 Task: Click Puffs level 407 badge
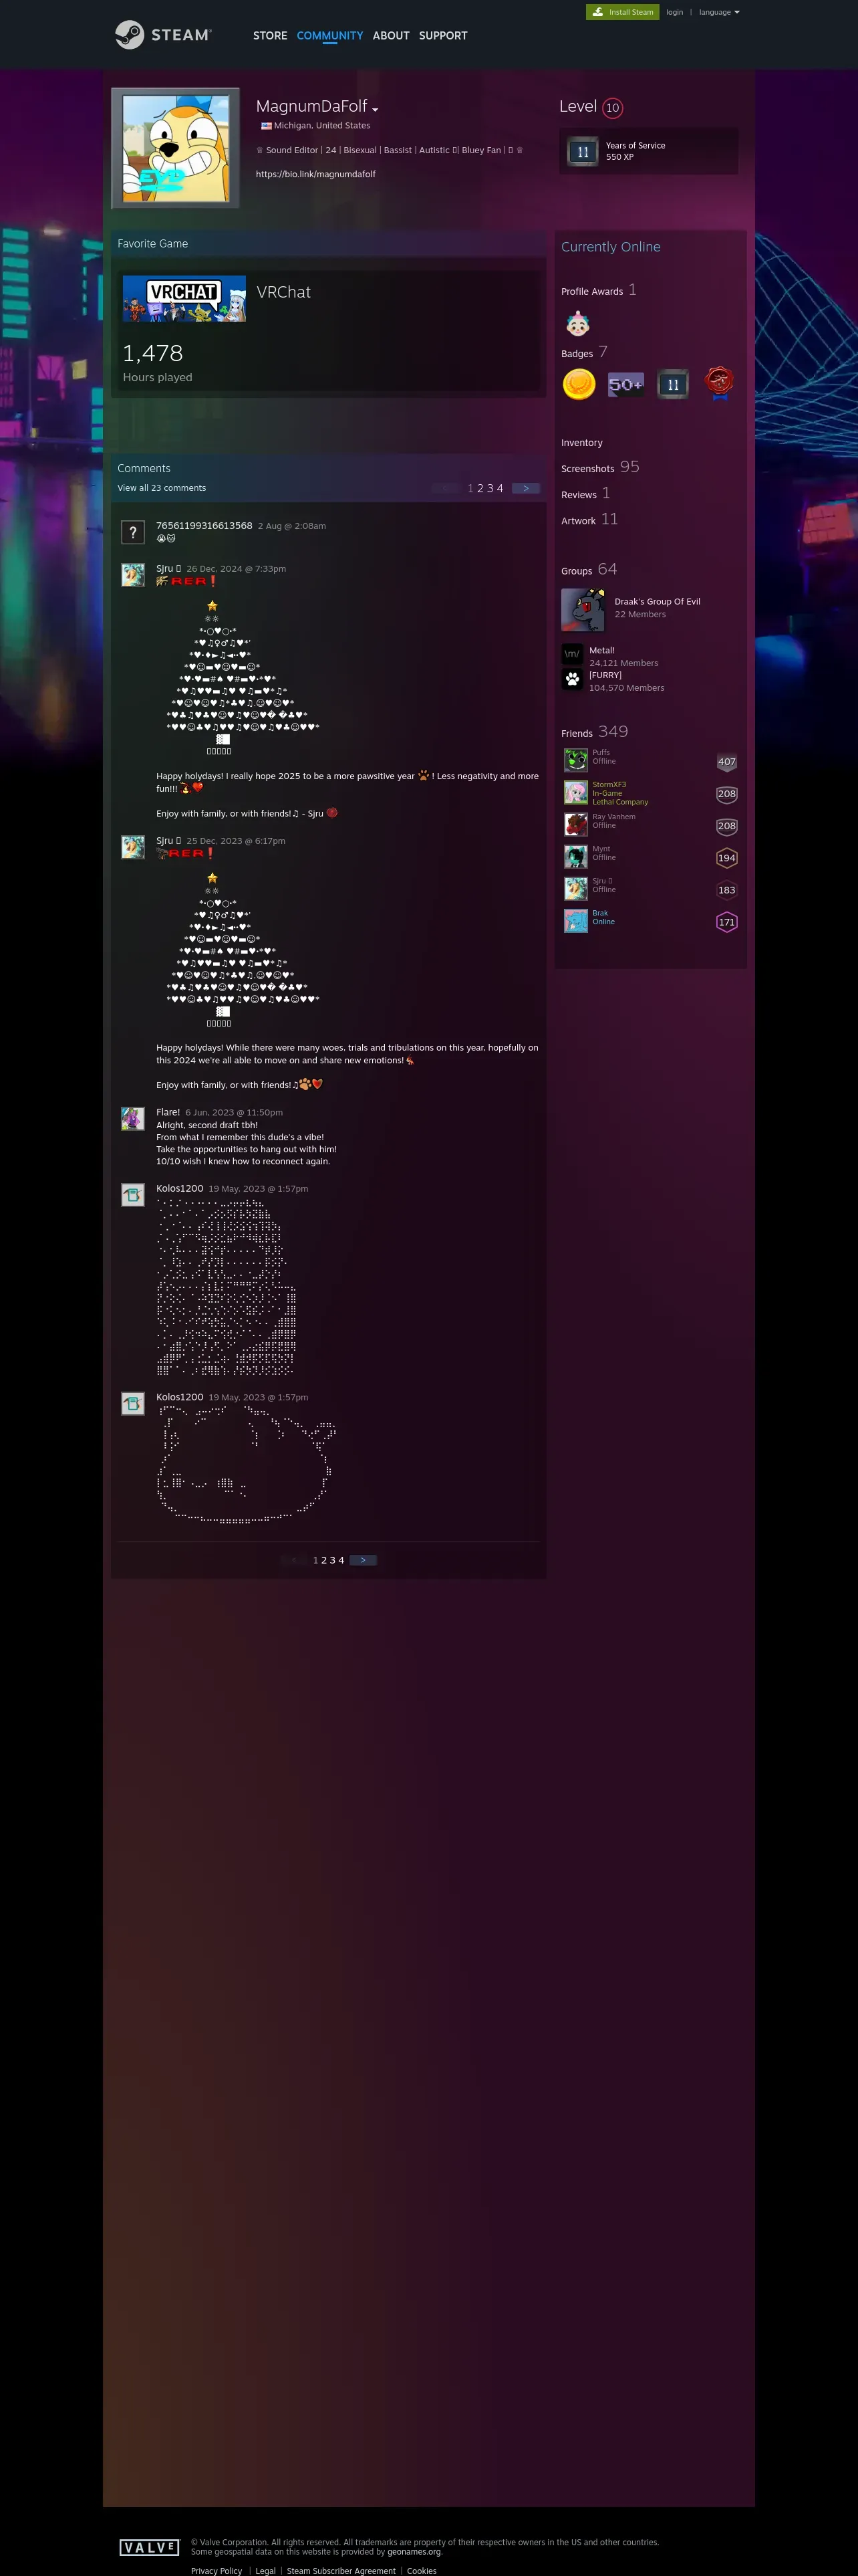(x=727, y=762)
